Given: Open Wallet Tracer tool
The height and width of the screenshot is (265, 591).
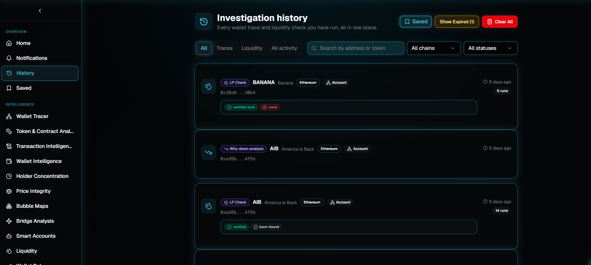Looking at the screenshot, I should click(40, 116).
